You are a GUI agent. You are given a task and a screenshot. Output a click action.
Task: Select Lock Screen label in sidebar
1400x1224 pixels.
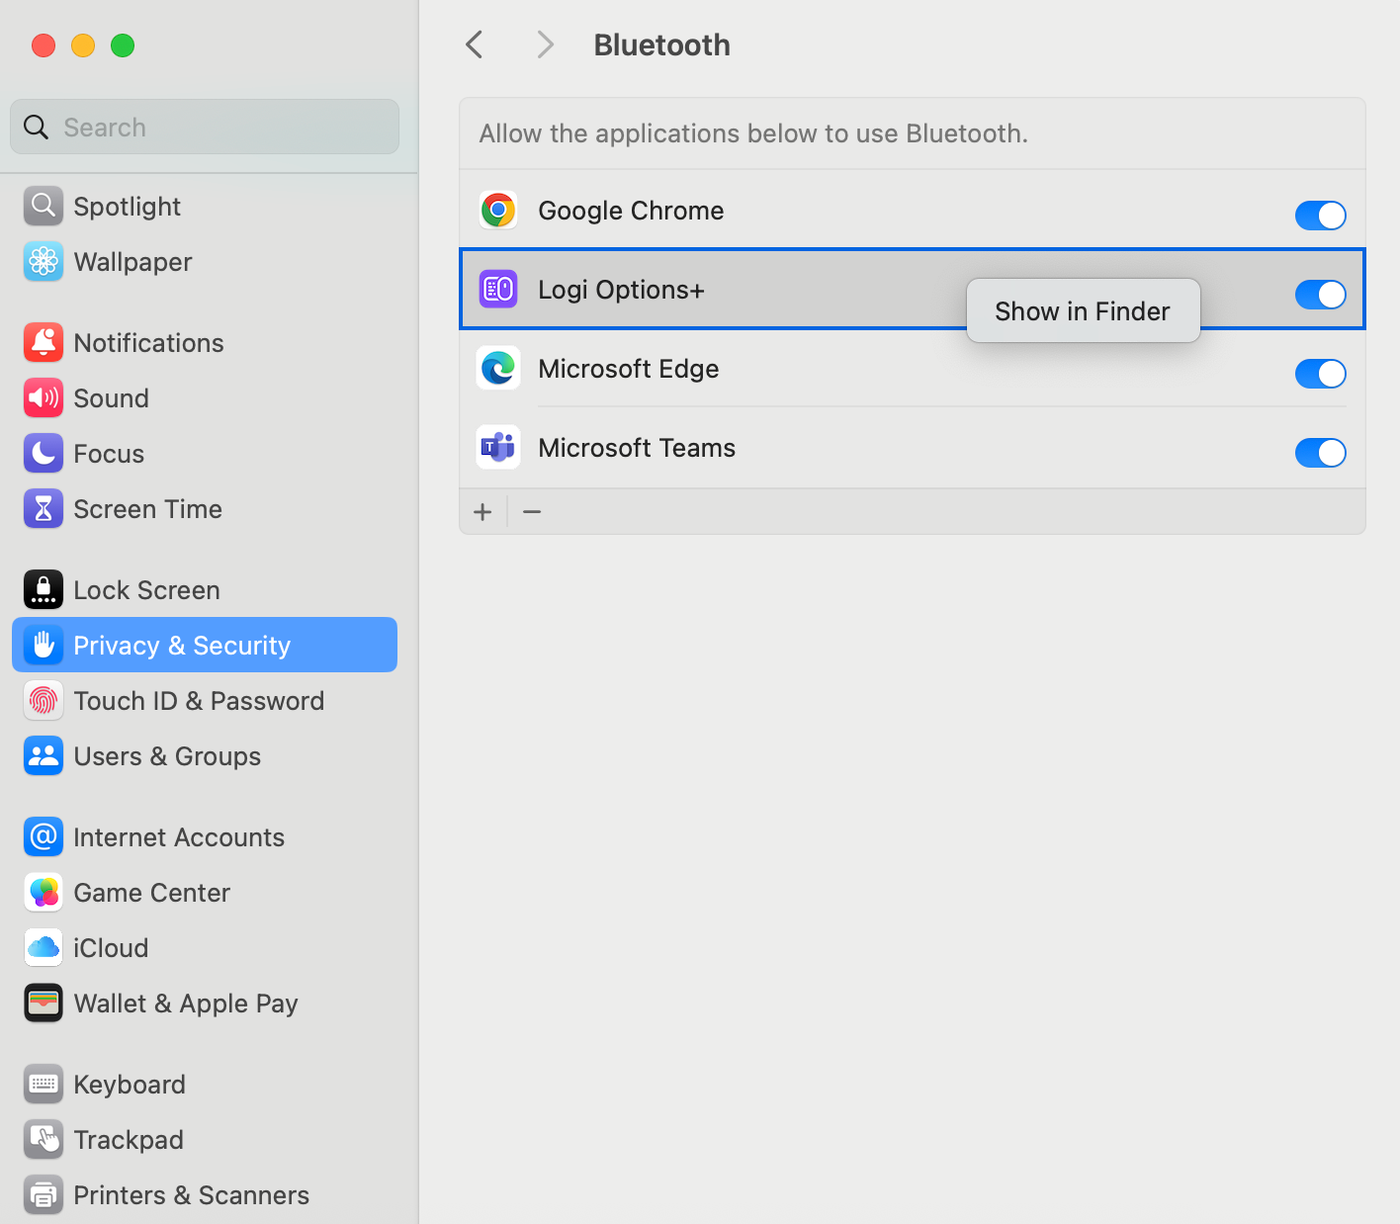[x=146, y=590]
